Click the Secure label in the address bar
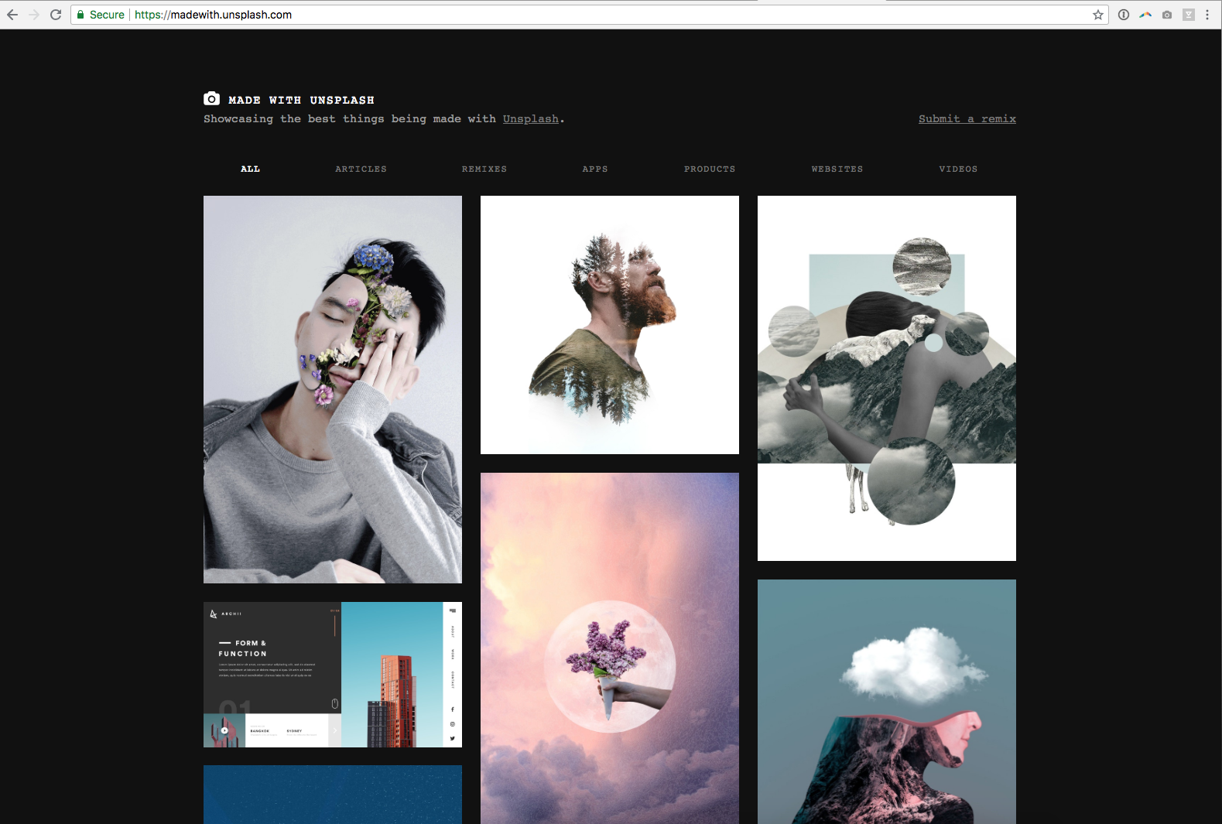This screenshot has width=1222, height=824. pos(107,15)
